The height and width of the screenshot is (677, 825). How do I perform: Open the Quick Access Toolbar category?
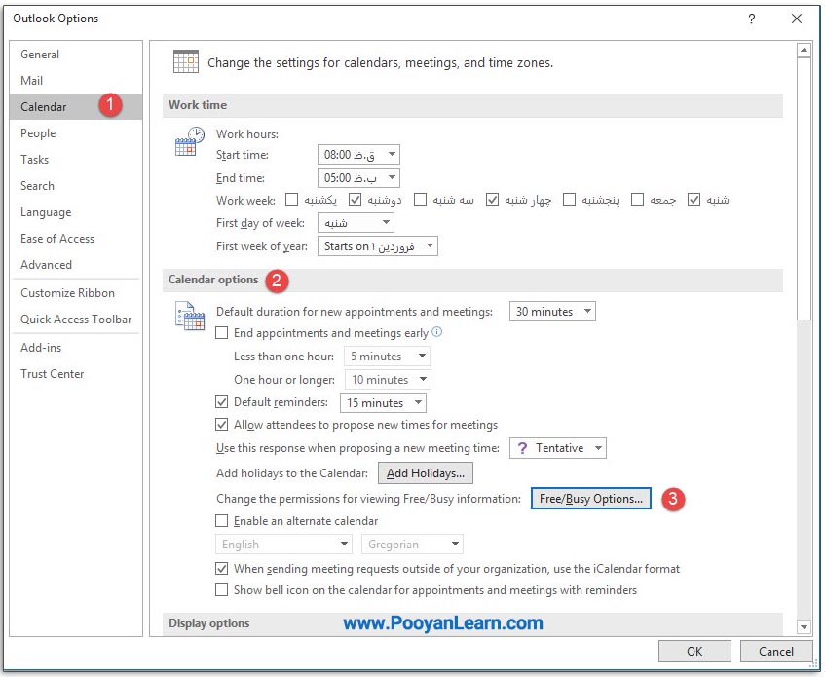[x=76, y=320]
